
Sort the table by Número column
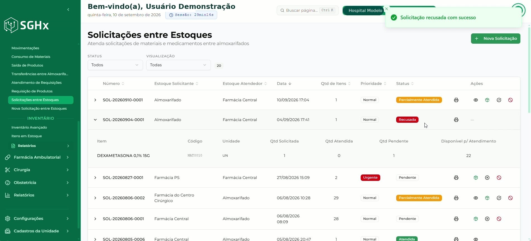(113, 83)
